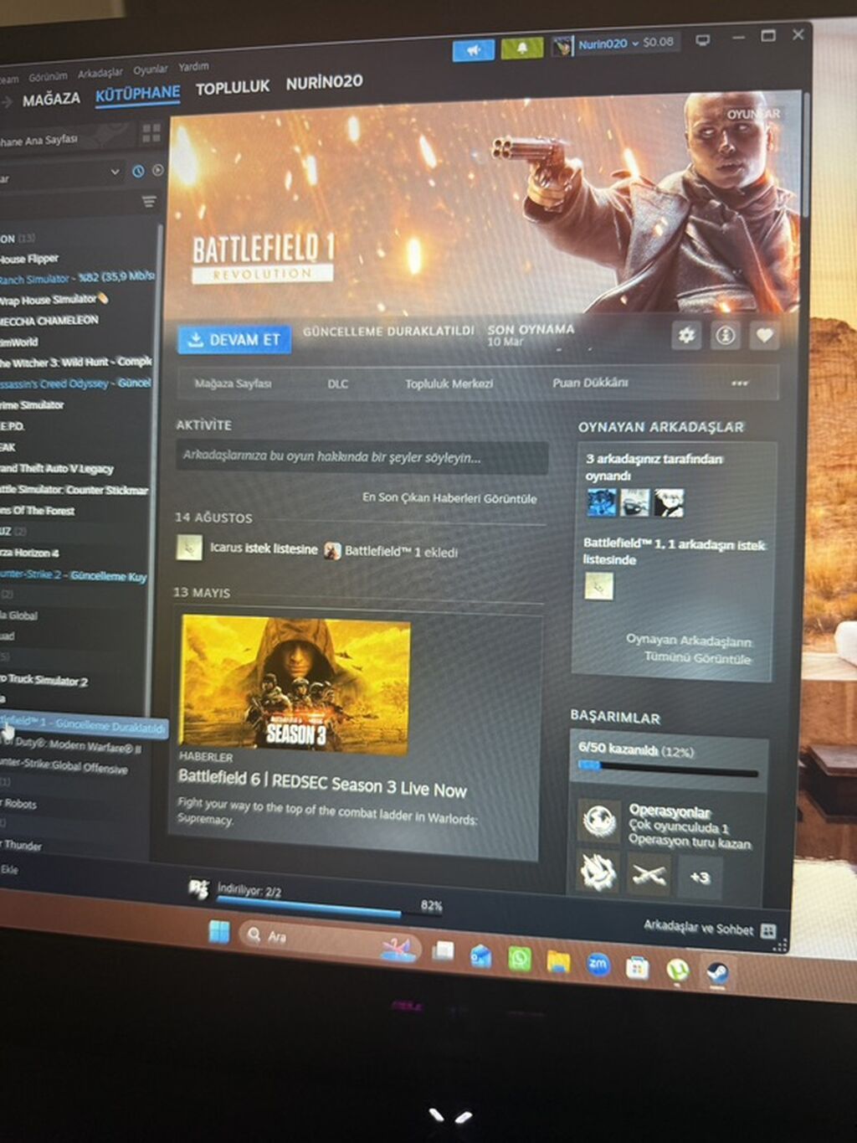Click the crossed rifles achievement icon
Viewport: 857px width, 1143px height.
coord(649,876)
